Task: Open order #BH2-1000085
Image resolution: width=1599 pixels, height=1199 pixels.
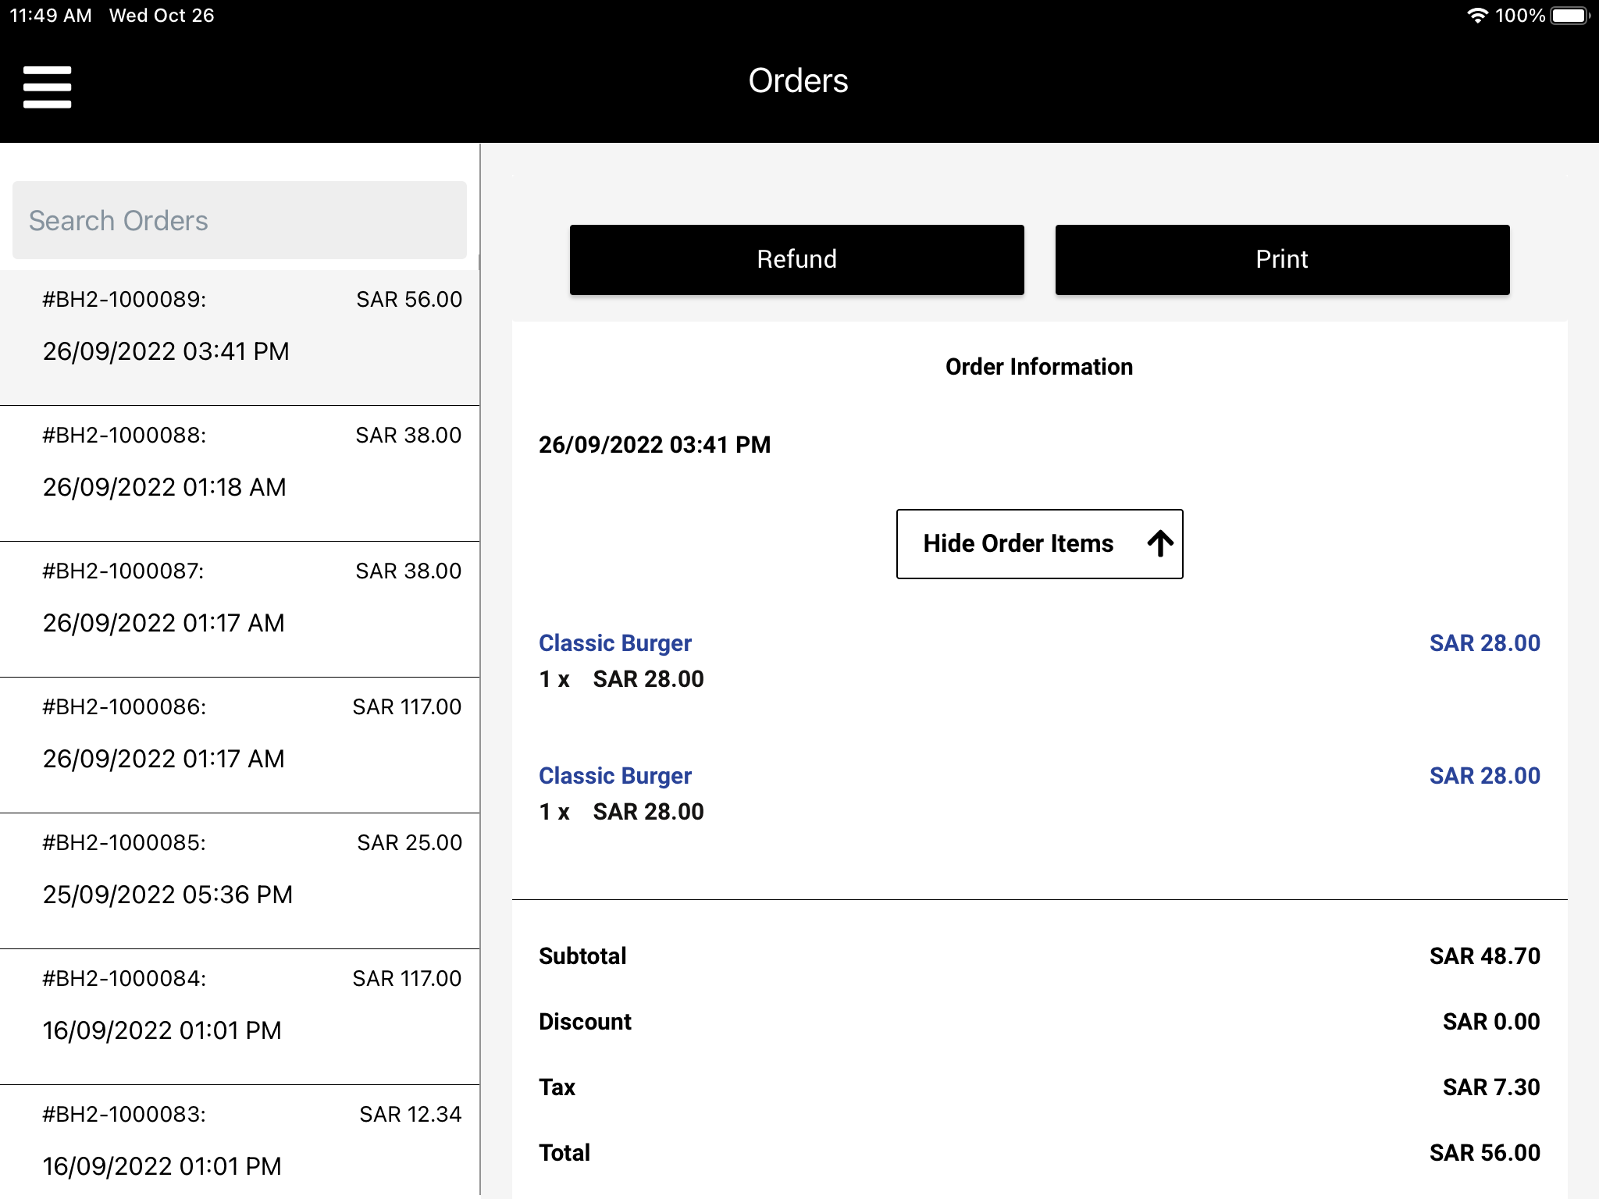Action: tap(240, 881)
